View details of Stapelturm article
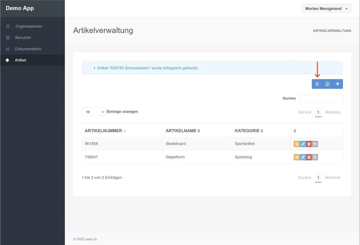 [x=296, y=157]
